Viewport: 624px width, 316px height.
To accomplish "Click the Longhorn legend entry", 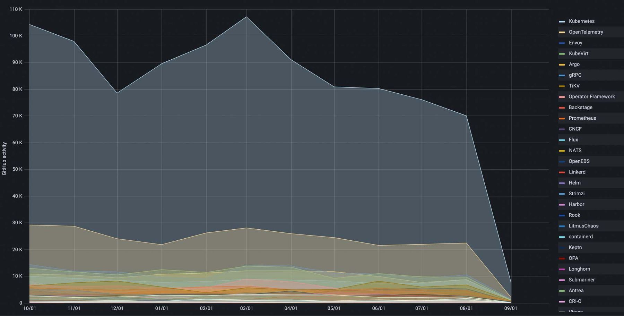I will pyautogui.click(x=579, y=269).
